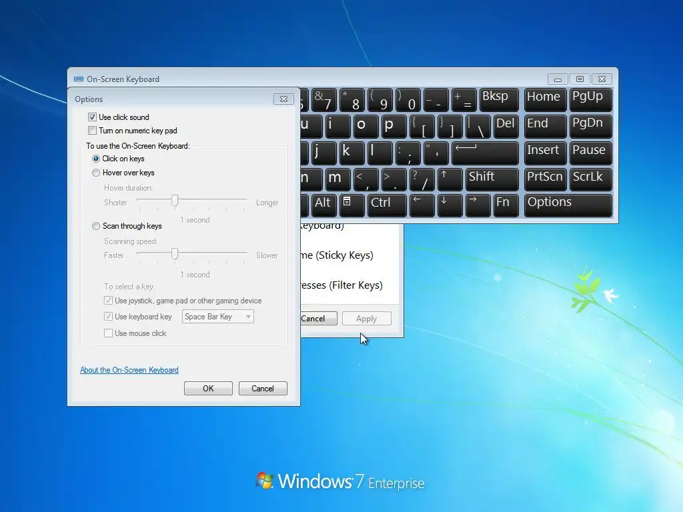Click the Bksp key on On-Screen Keyboard
683x512 pixels.
click(x=499, y=100)
